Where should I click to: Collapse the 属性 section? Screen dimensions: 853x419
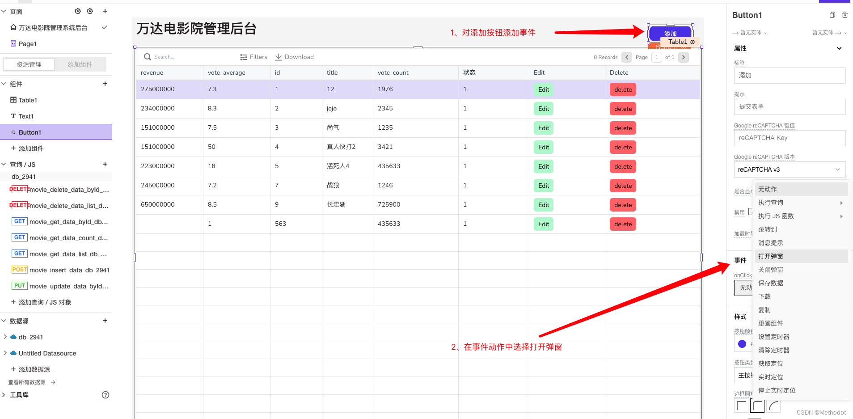839,48
